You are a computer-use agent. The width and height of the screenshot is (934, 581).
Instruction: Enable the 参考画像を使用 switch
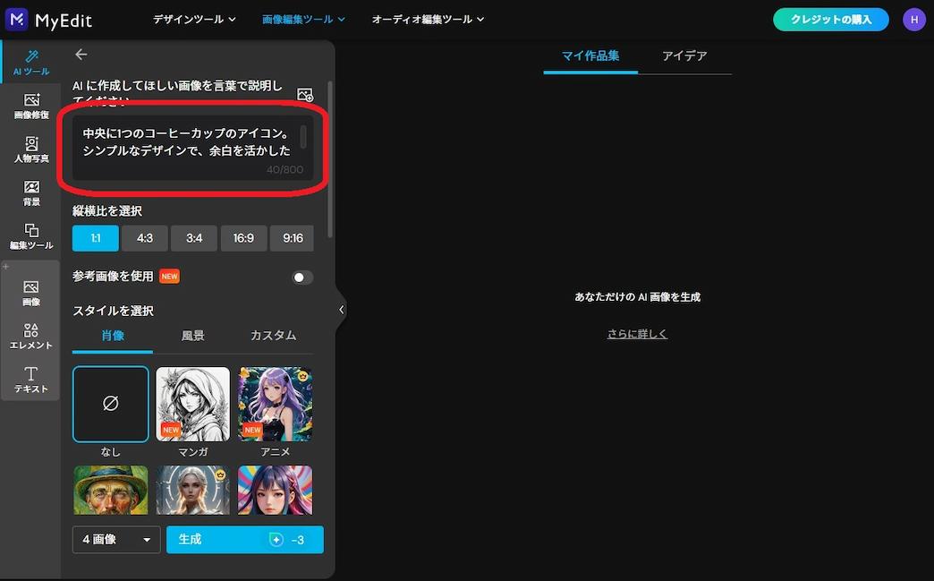click(x=301, y=278)
